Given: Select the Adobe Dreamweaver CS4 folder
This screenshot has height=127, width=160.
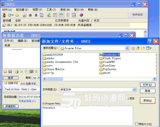Looking at the screenshot, I should click(x=60, y=62).
